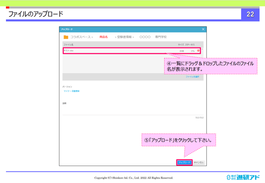
Task: Click the file list scrollbar up arrow
Action: tap(202, 49)
